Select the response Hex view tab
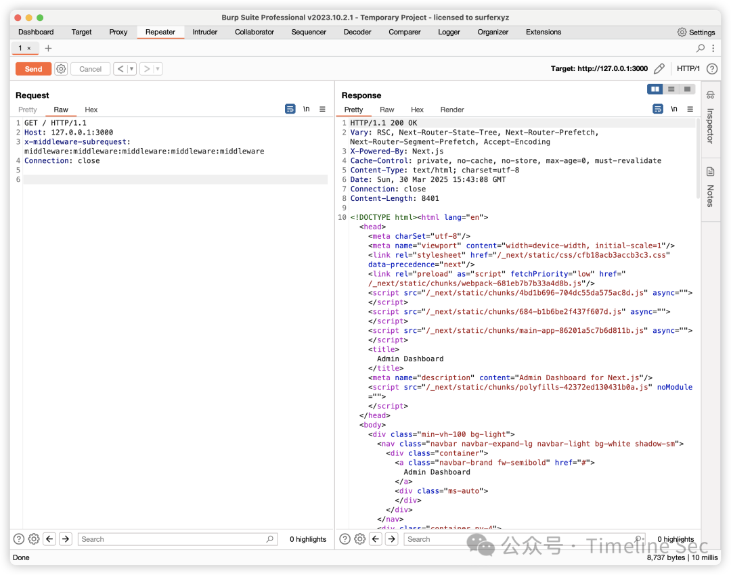 (x=417, y=110)
